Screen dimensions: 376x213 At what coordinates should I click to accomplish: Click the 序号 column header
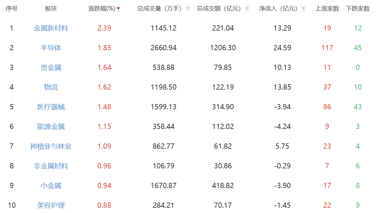click(x=12, y=9)
